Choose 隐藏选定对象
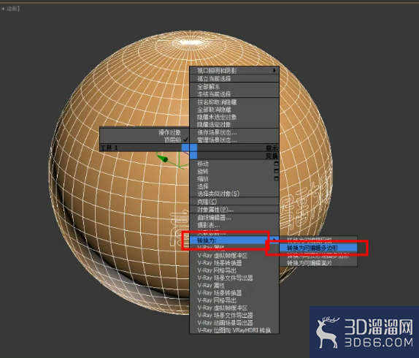Screen dimensions: 419x358 point(234,125)
